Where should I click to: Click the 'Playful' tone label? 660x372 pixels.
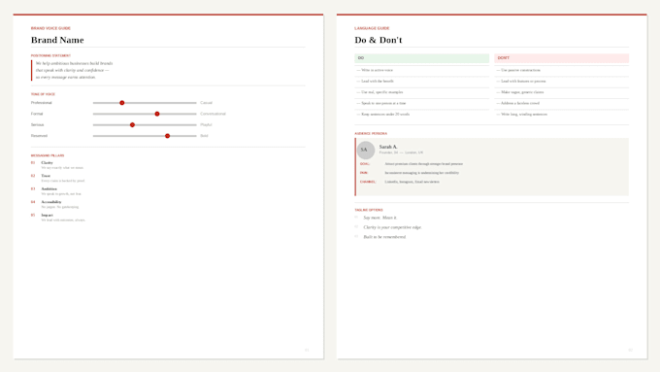coord(206,124)
